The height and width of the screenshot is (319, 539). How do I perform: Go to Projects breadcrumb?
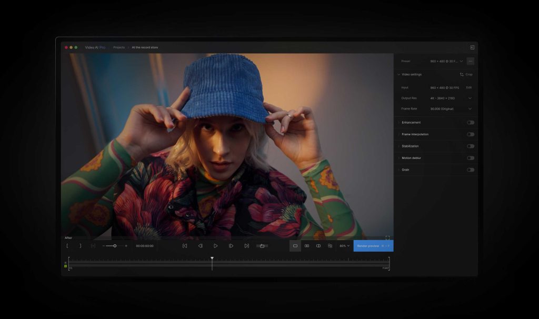pos(119,47)
